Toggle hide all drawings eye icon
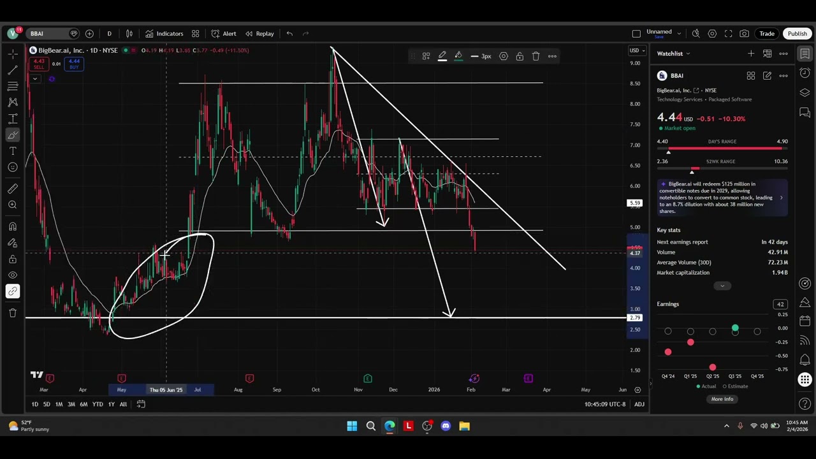Screen dimensions: 816x459 tap(13, 275)
